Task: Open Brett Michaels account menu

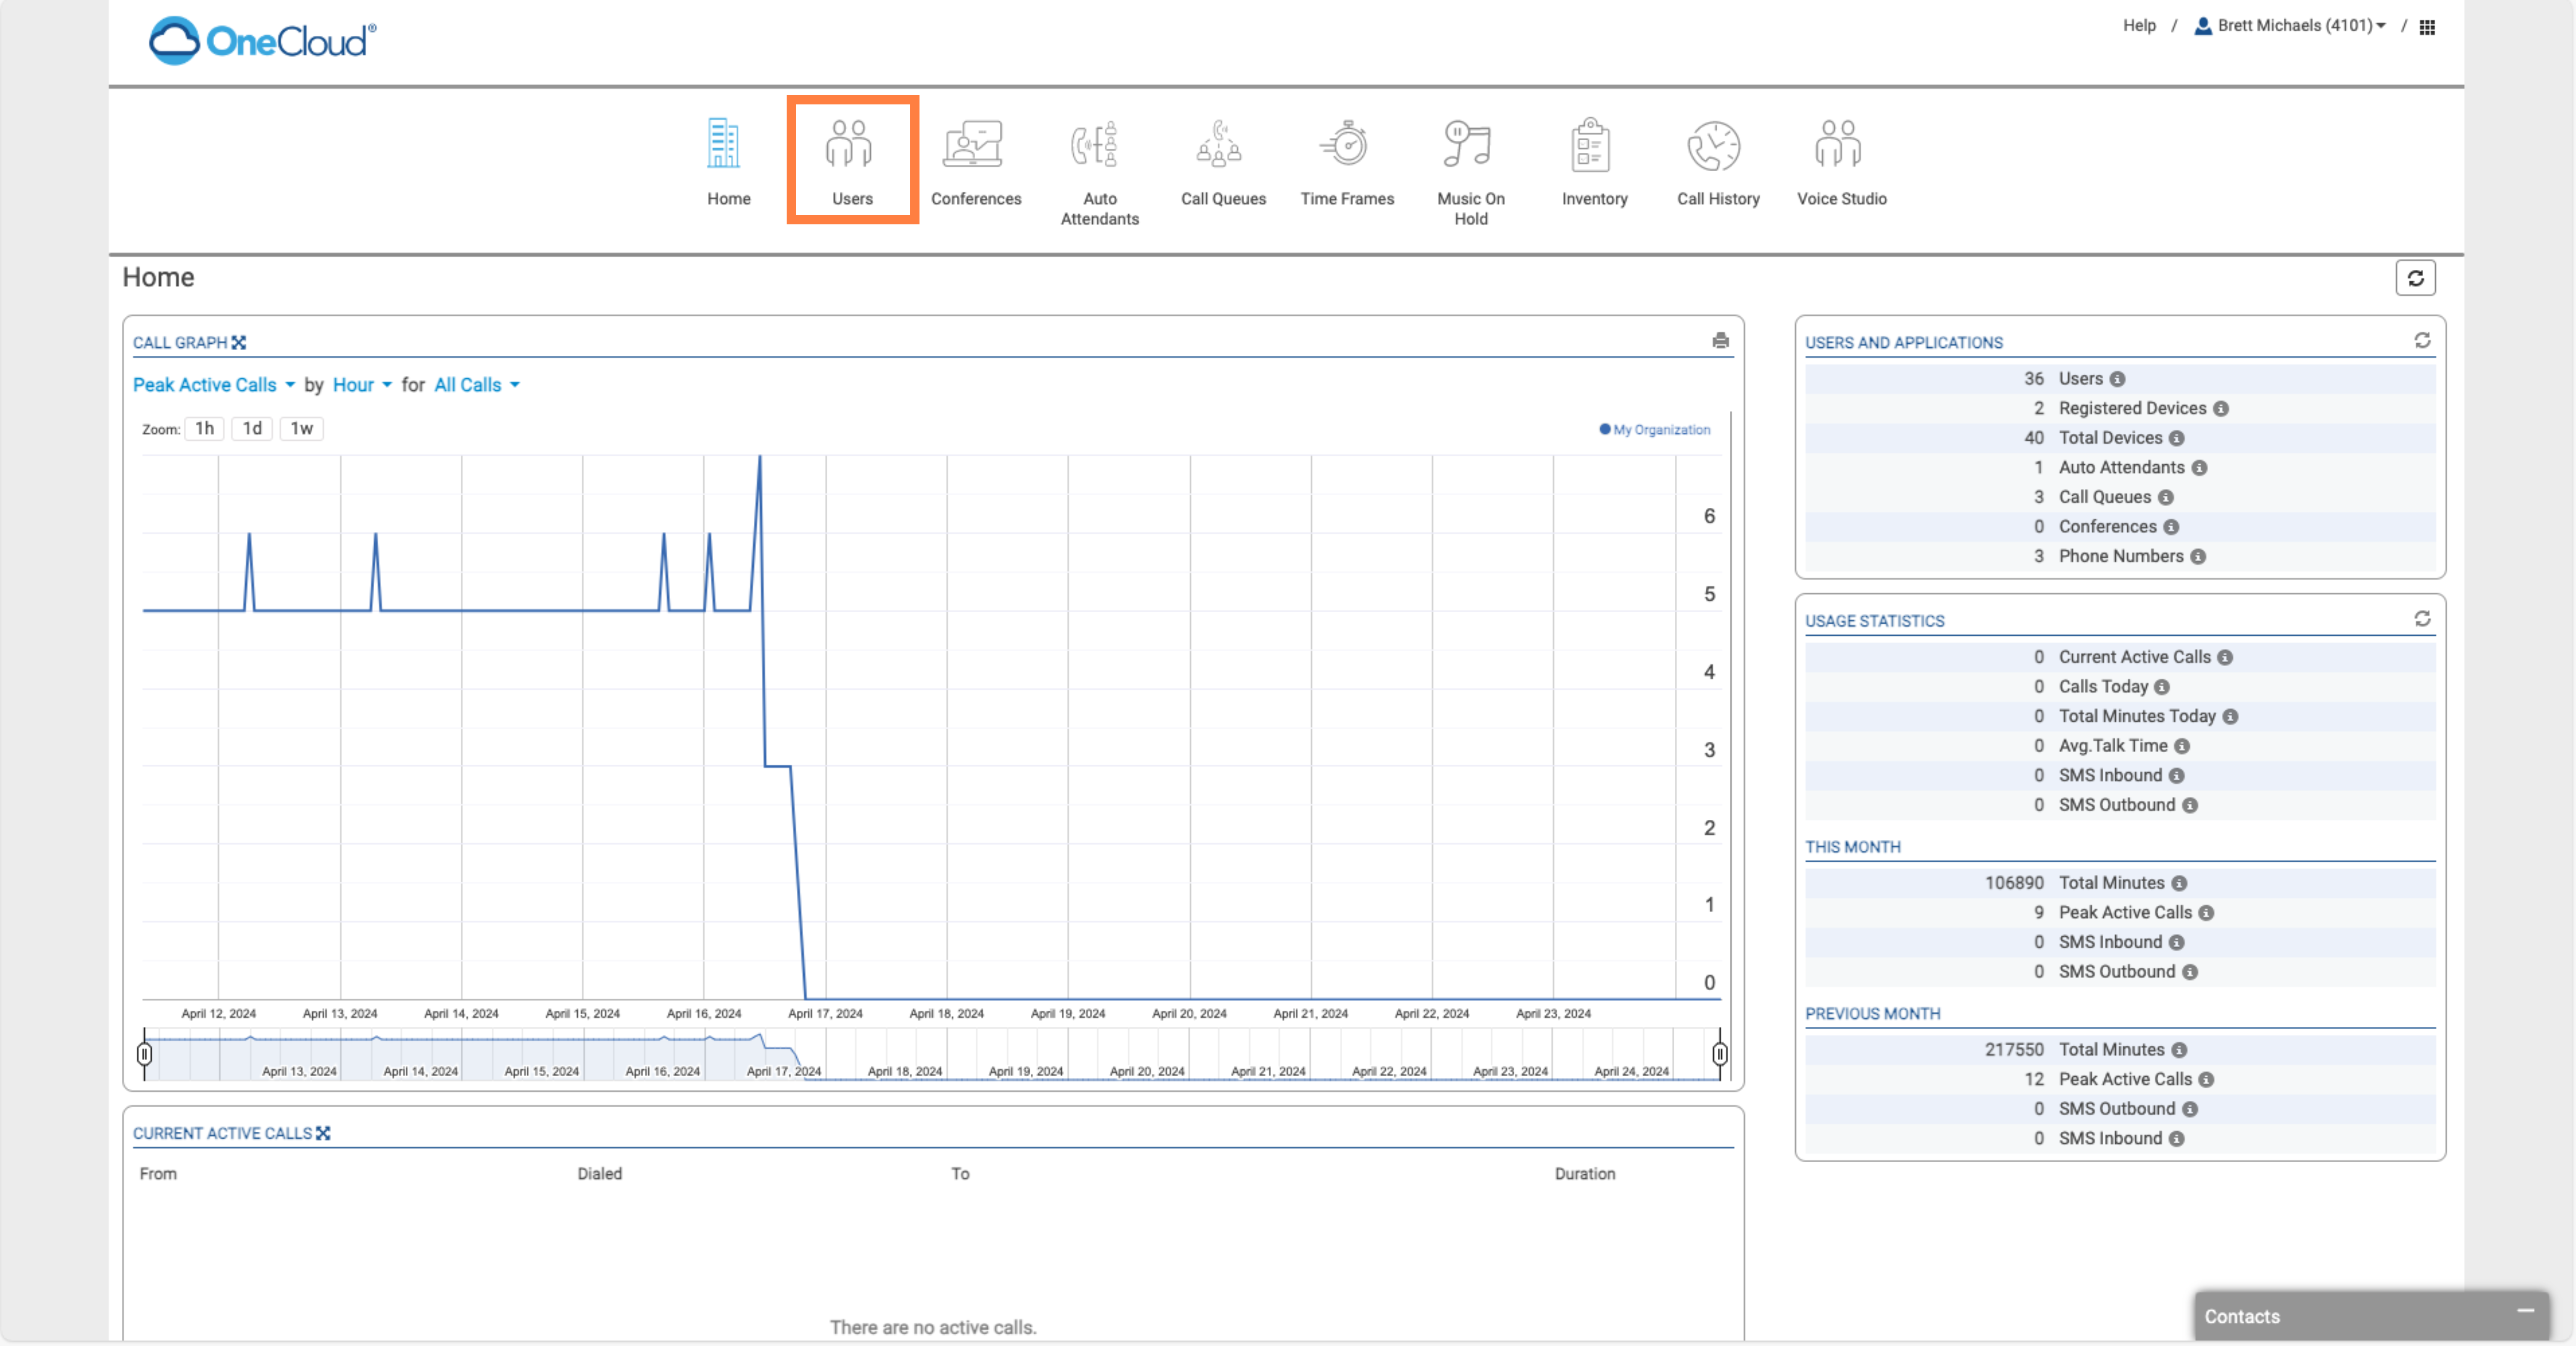Action: pyautogui.click(x=2290, y=26)
